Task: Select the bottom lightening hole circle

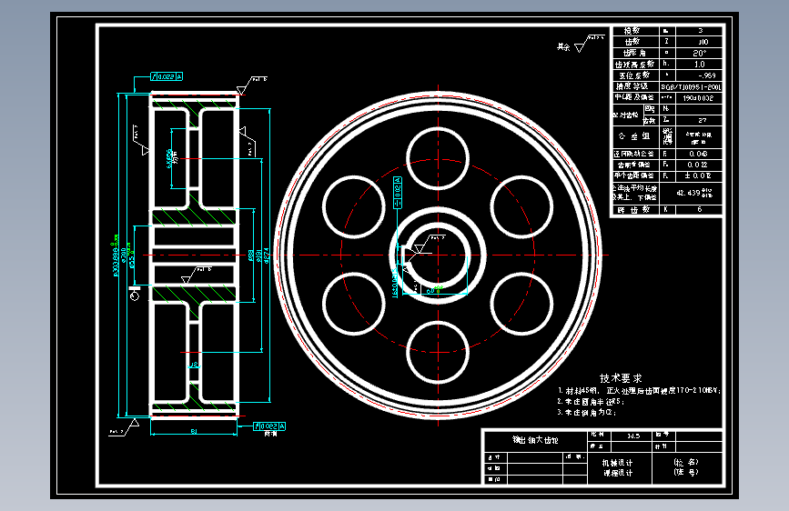Action: [x=438, y=352]
